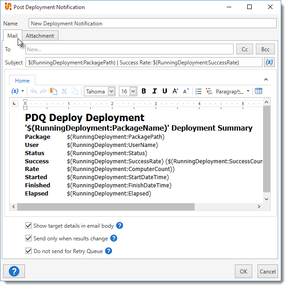Click variables button beside Subject field
288x288 pixels.
269,62
